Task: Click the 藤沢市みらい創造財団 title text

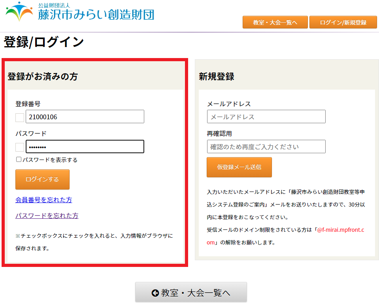Action: [96, 15]
